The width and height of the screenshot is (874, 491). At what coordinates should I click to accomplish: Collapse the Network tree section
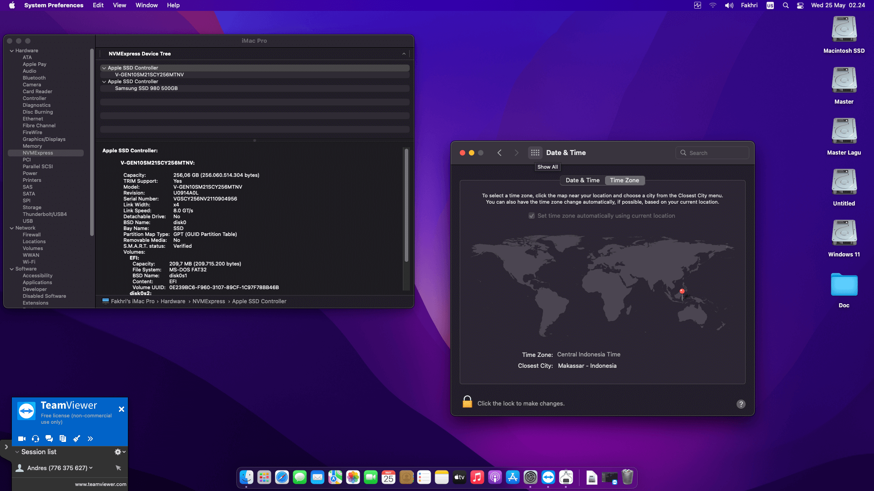point(12,228)
